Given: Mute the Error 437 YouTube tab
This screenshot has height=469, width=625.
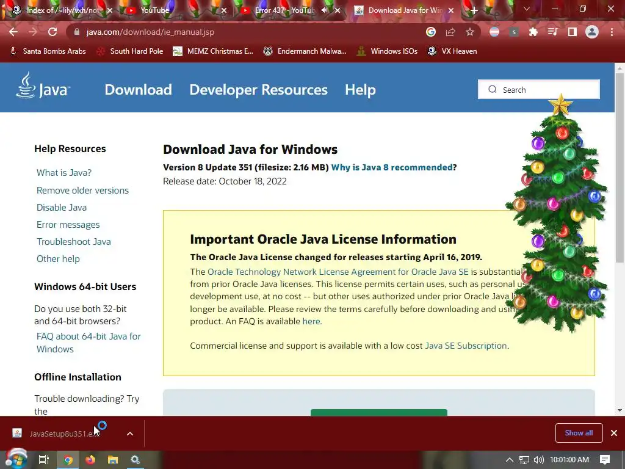Looking at the screenshot, I should 325,10.
